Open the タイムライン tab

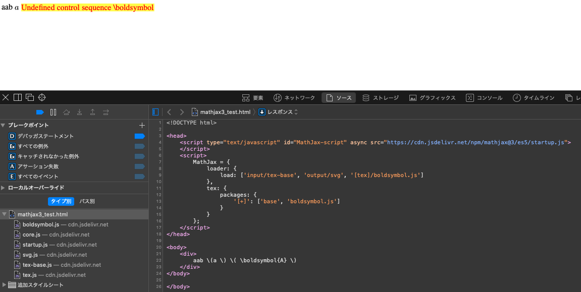(x=534, y=98)
